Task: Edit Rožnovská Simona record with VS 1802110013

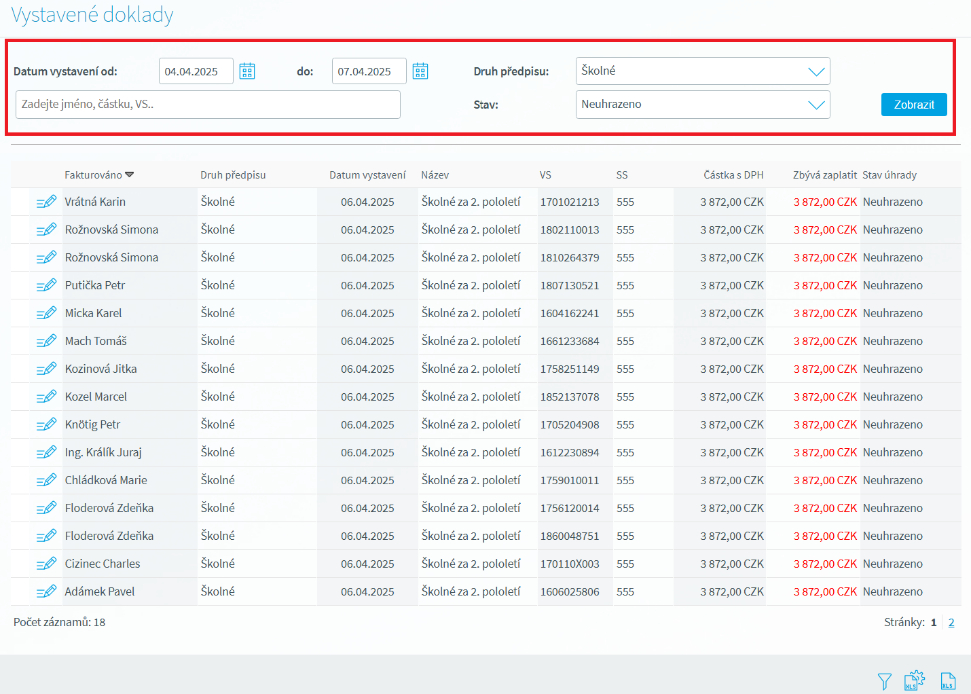Action: point(46,230)
